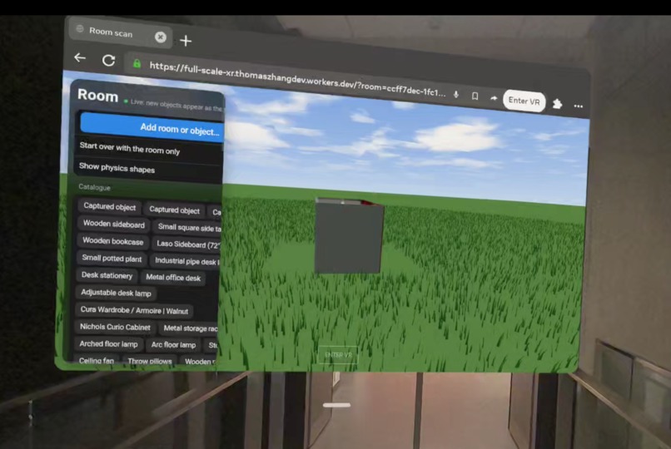Select the Throw pillows chip
The image size is (671, 449).
pos(150,362)
